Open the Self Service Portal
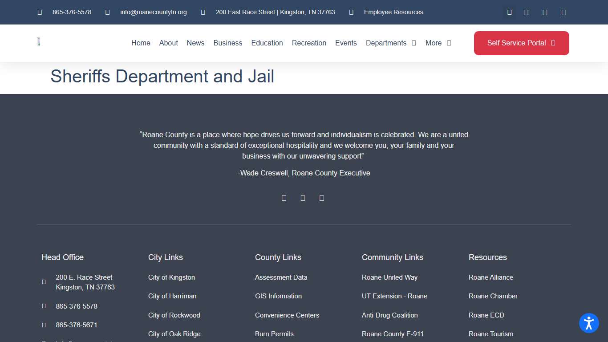Screen dimensions: 608x342 [521, 43]
